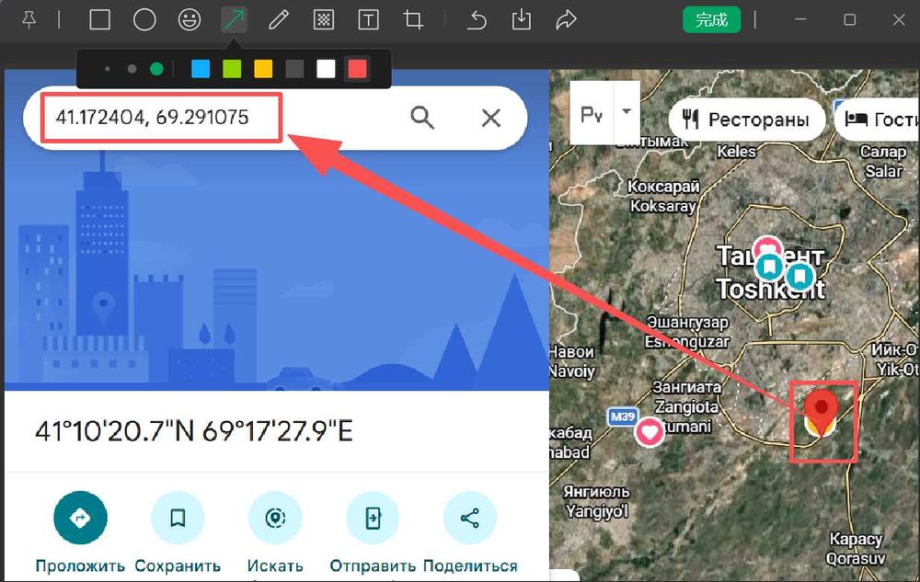Click coordinates text 41°10'20.7"N 69°17'27.9"E
This screenshot has width=920, height=582.
click(194, 432)
